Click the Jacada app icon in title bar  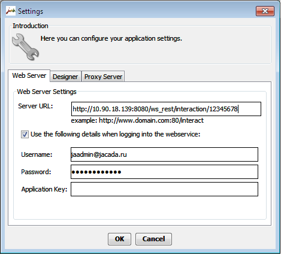[x=11, y=11]
